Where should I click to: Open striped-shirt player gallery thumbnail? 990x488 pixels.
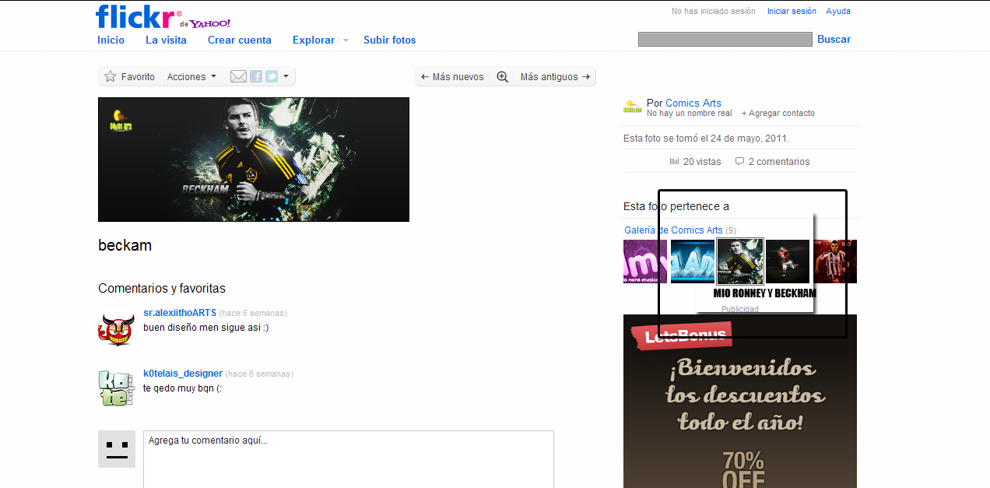tap(835, 261)
